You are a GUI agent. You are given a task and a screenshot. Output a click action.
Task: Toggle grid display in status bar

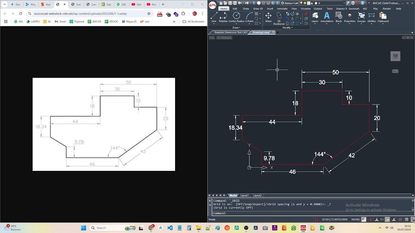coord(407,219)
